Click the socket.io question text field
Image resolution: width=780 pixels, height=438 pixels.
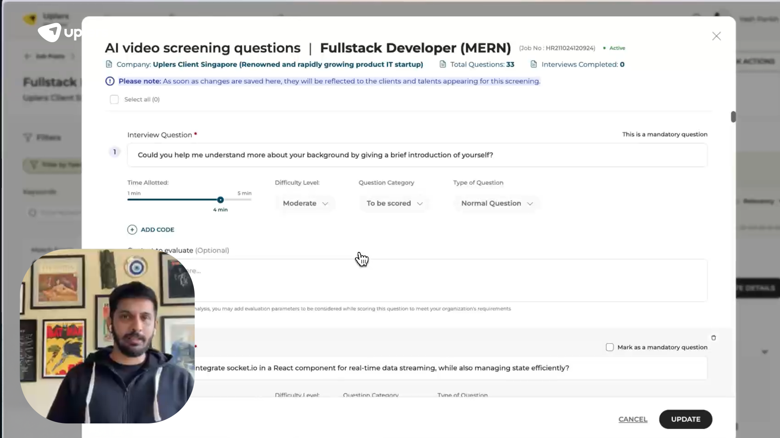(x=417, y=368)
